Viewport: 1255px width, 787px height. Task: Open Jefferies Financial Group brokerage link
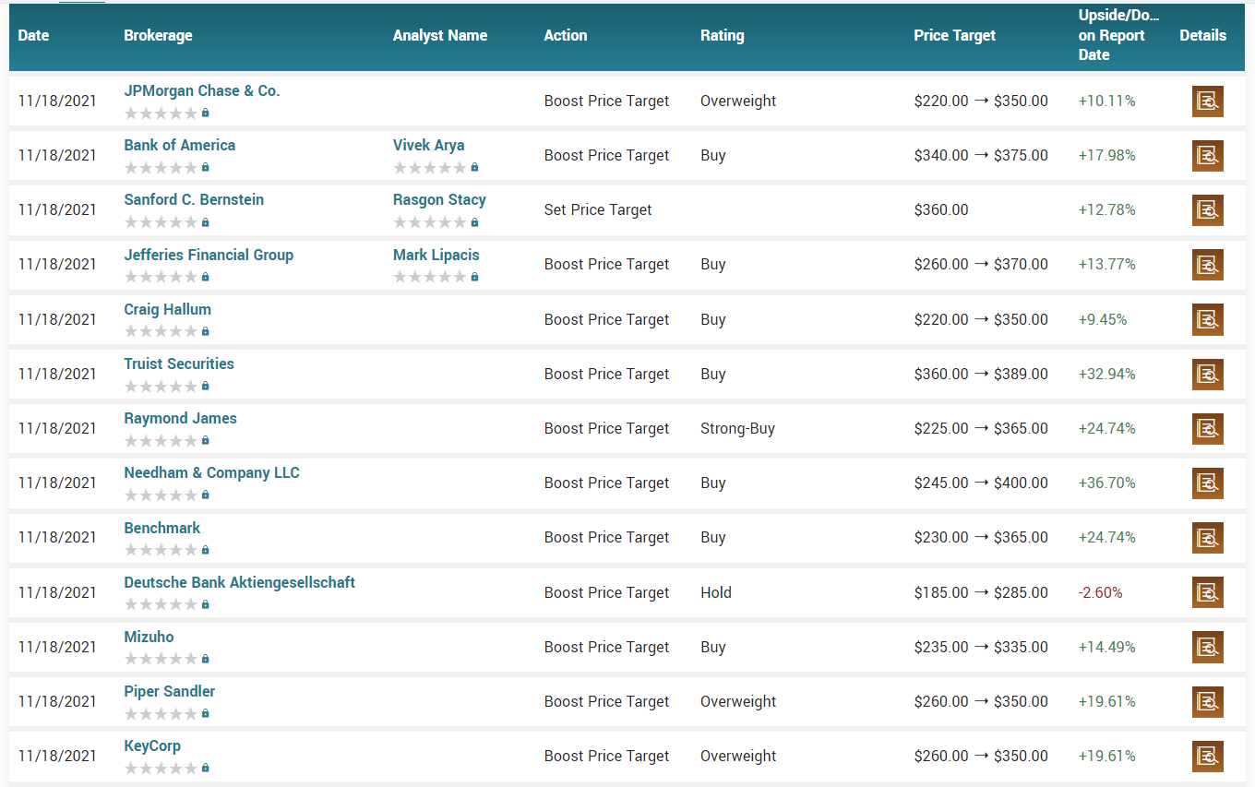209,255
